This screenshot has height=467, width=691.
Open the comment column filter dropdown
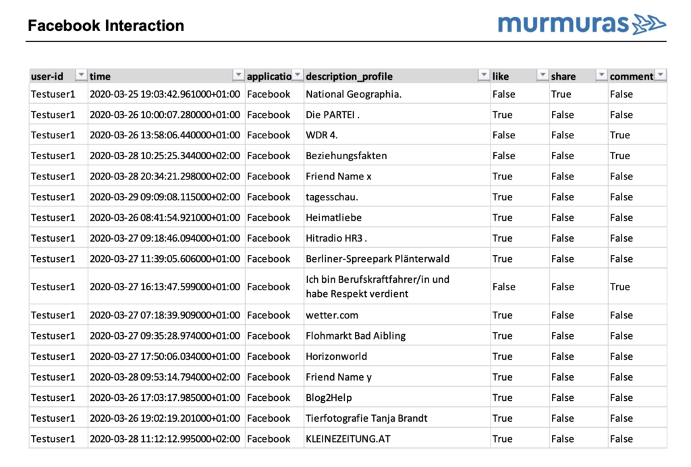click(x=661, y=76)
